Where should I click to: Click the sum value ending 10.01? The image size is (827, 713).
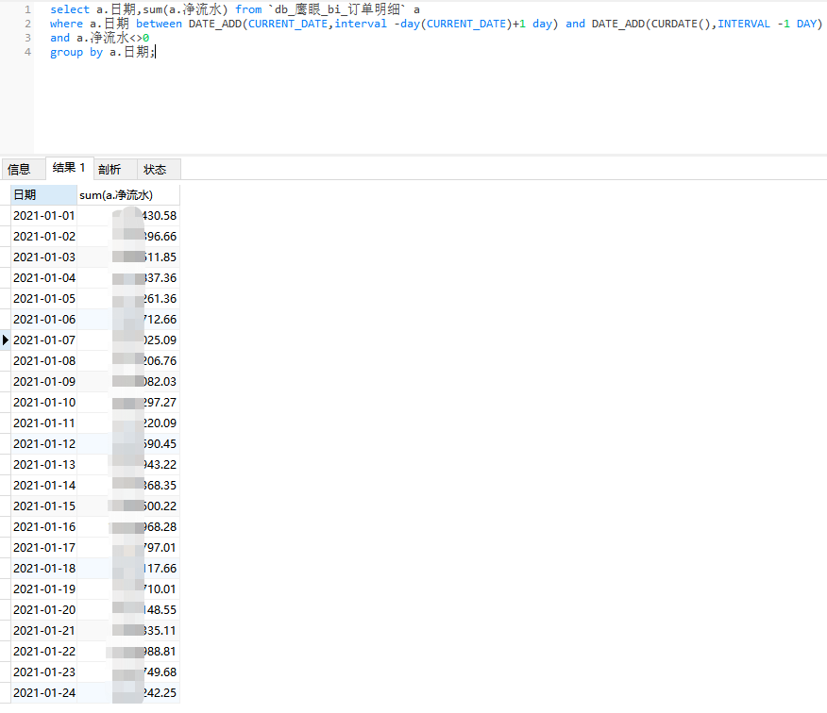coord(128,589)
